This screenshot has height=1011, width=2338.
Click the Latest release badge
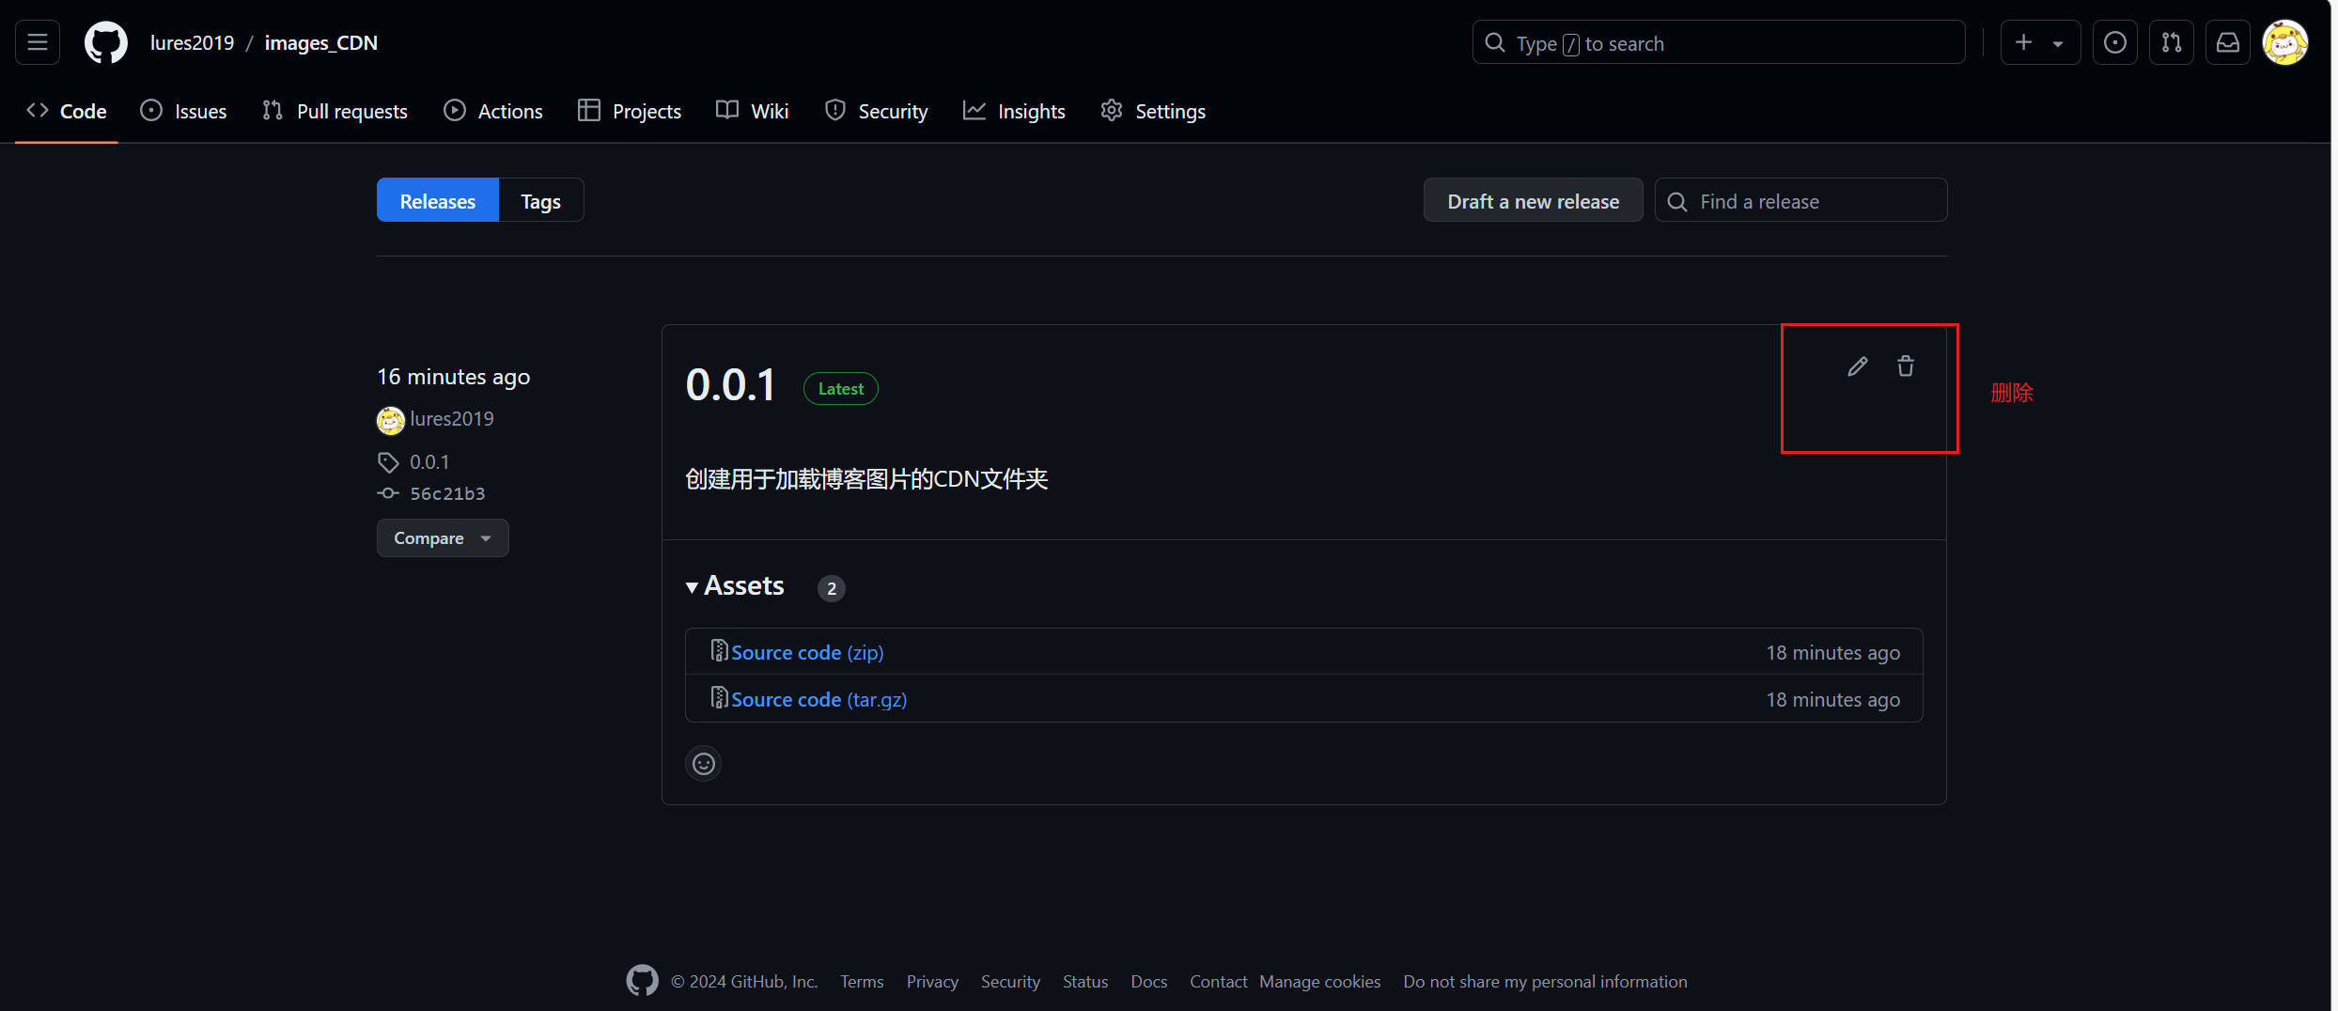coord(841,389)
